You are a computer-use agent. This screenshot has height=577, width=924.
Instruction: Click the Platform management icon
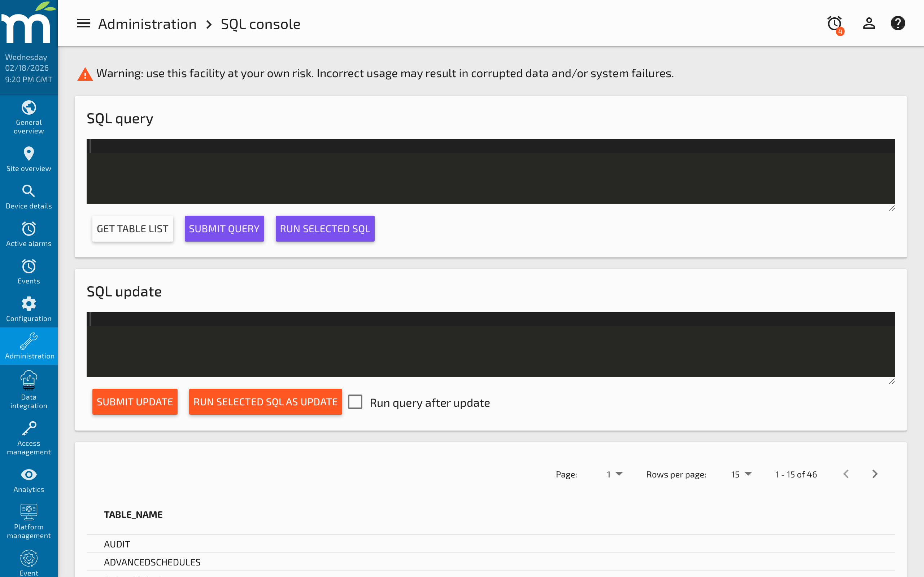click(x=29, y=512)
